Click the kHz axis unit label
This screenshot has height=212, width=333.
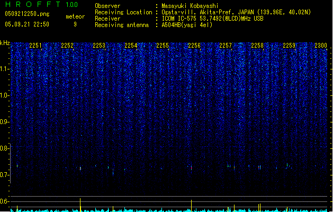pyautogui.click(x=5, y=43)
